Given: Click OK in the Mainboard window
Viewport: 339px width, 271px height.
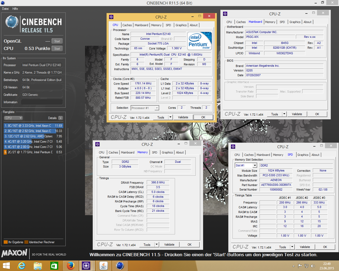Looking at the screenshot, I should (x=317, y=114).
